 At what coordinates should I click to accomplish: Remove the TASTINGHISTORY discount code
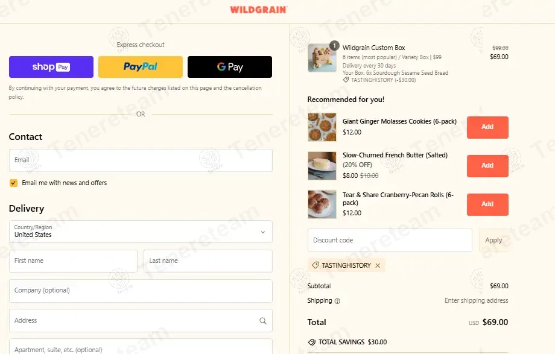click(378, 265)
